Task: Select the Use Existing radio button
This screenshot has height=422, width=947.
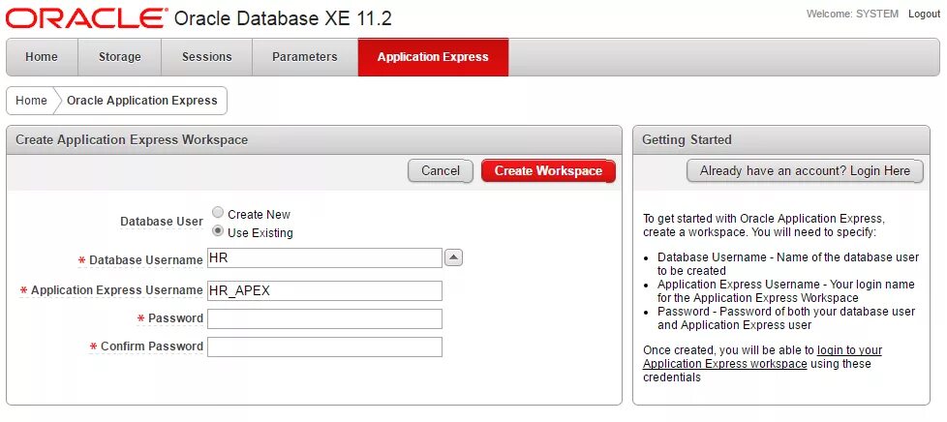Action: [218, 231]
